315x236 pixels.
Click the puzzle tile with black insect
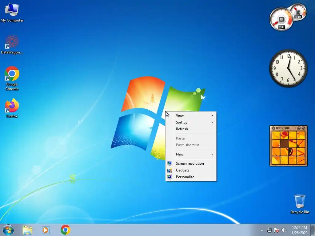point(292,152)
